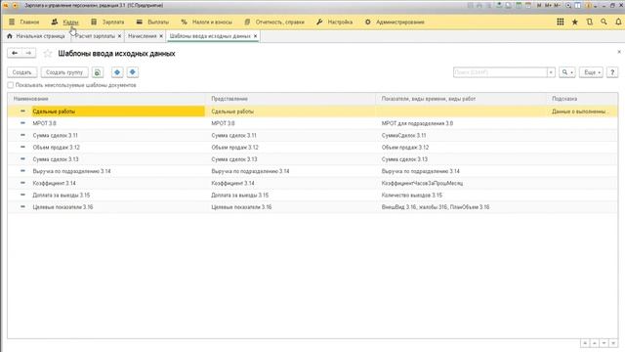Select the Сдельные работы row name
Viewport: 625px width, 352px height.
point(54,111)
